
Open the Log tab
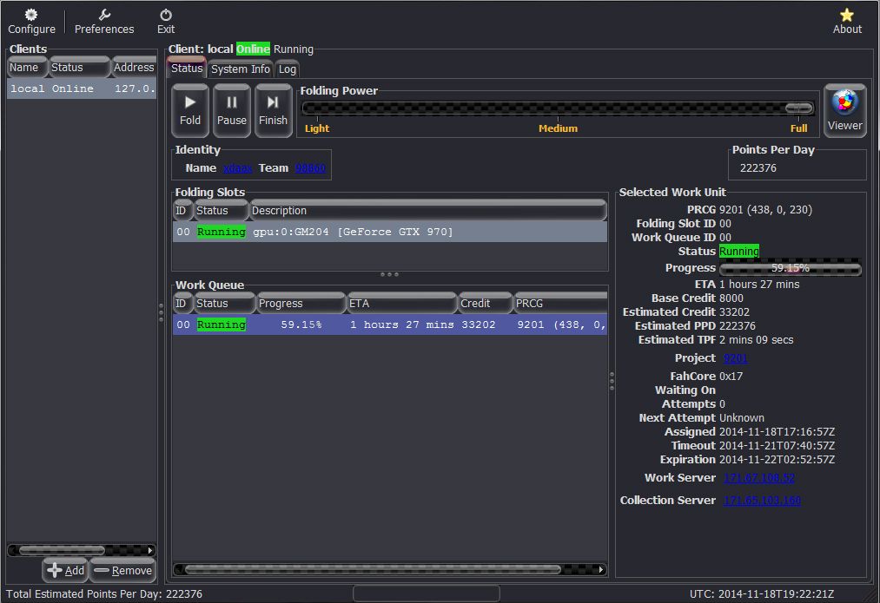tap(287, 69)
